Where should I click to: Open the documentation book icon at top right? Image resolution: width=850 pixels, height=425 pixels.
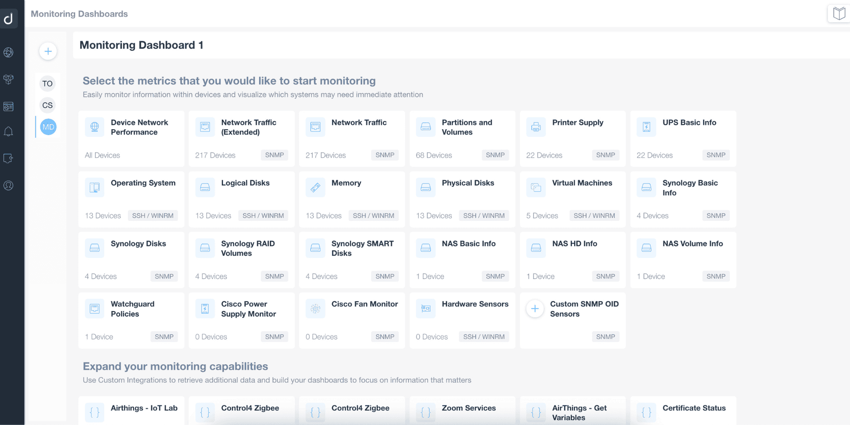pos(839,14)
